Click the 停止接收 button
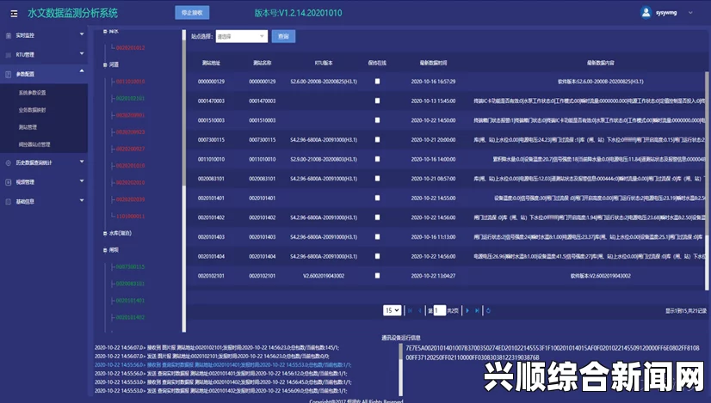The width and height of the screenshot is (711, 403). pos(192,13)
